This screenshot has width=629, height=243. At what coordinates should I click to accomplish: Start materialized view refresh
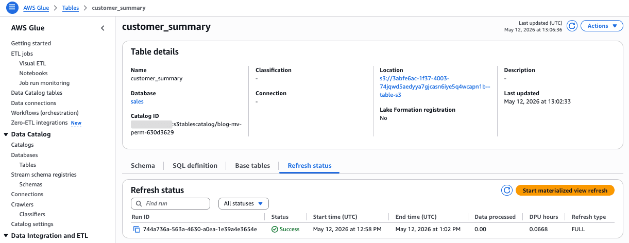565,190
